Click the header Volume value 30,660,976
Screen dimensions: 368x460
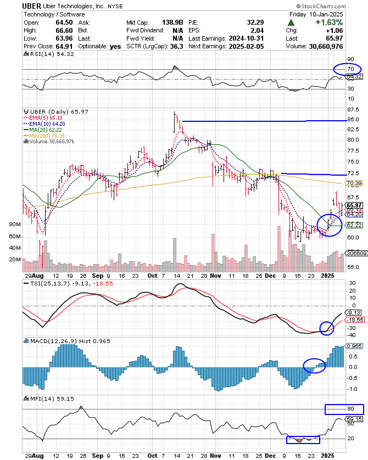[326, 46]
